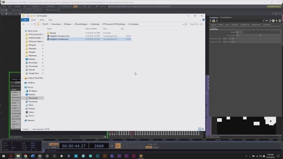This screenshot has width=283, height=159.
Task: Click the operator info 'i' icon
Action: point(217,21)
